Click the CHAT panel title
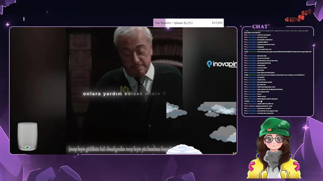 tap(260, 27)
